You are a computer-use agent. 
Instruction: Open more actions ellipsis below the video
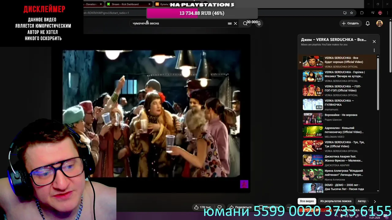point(288,207)
